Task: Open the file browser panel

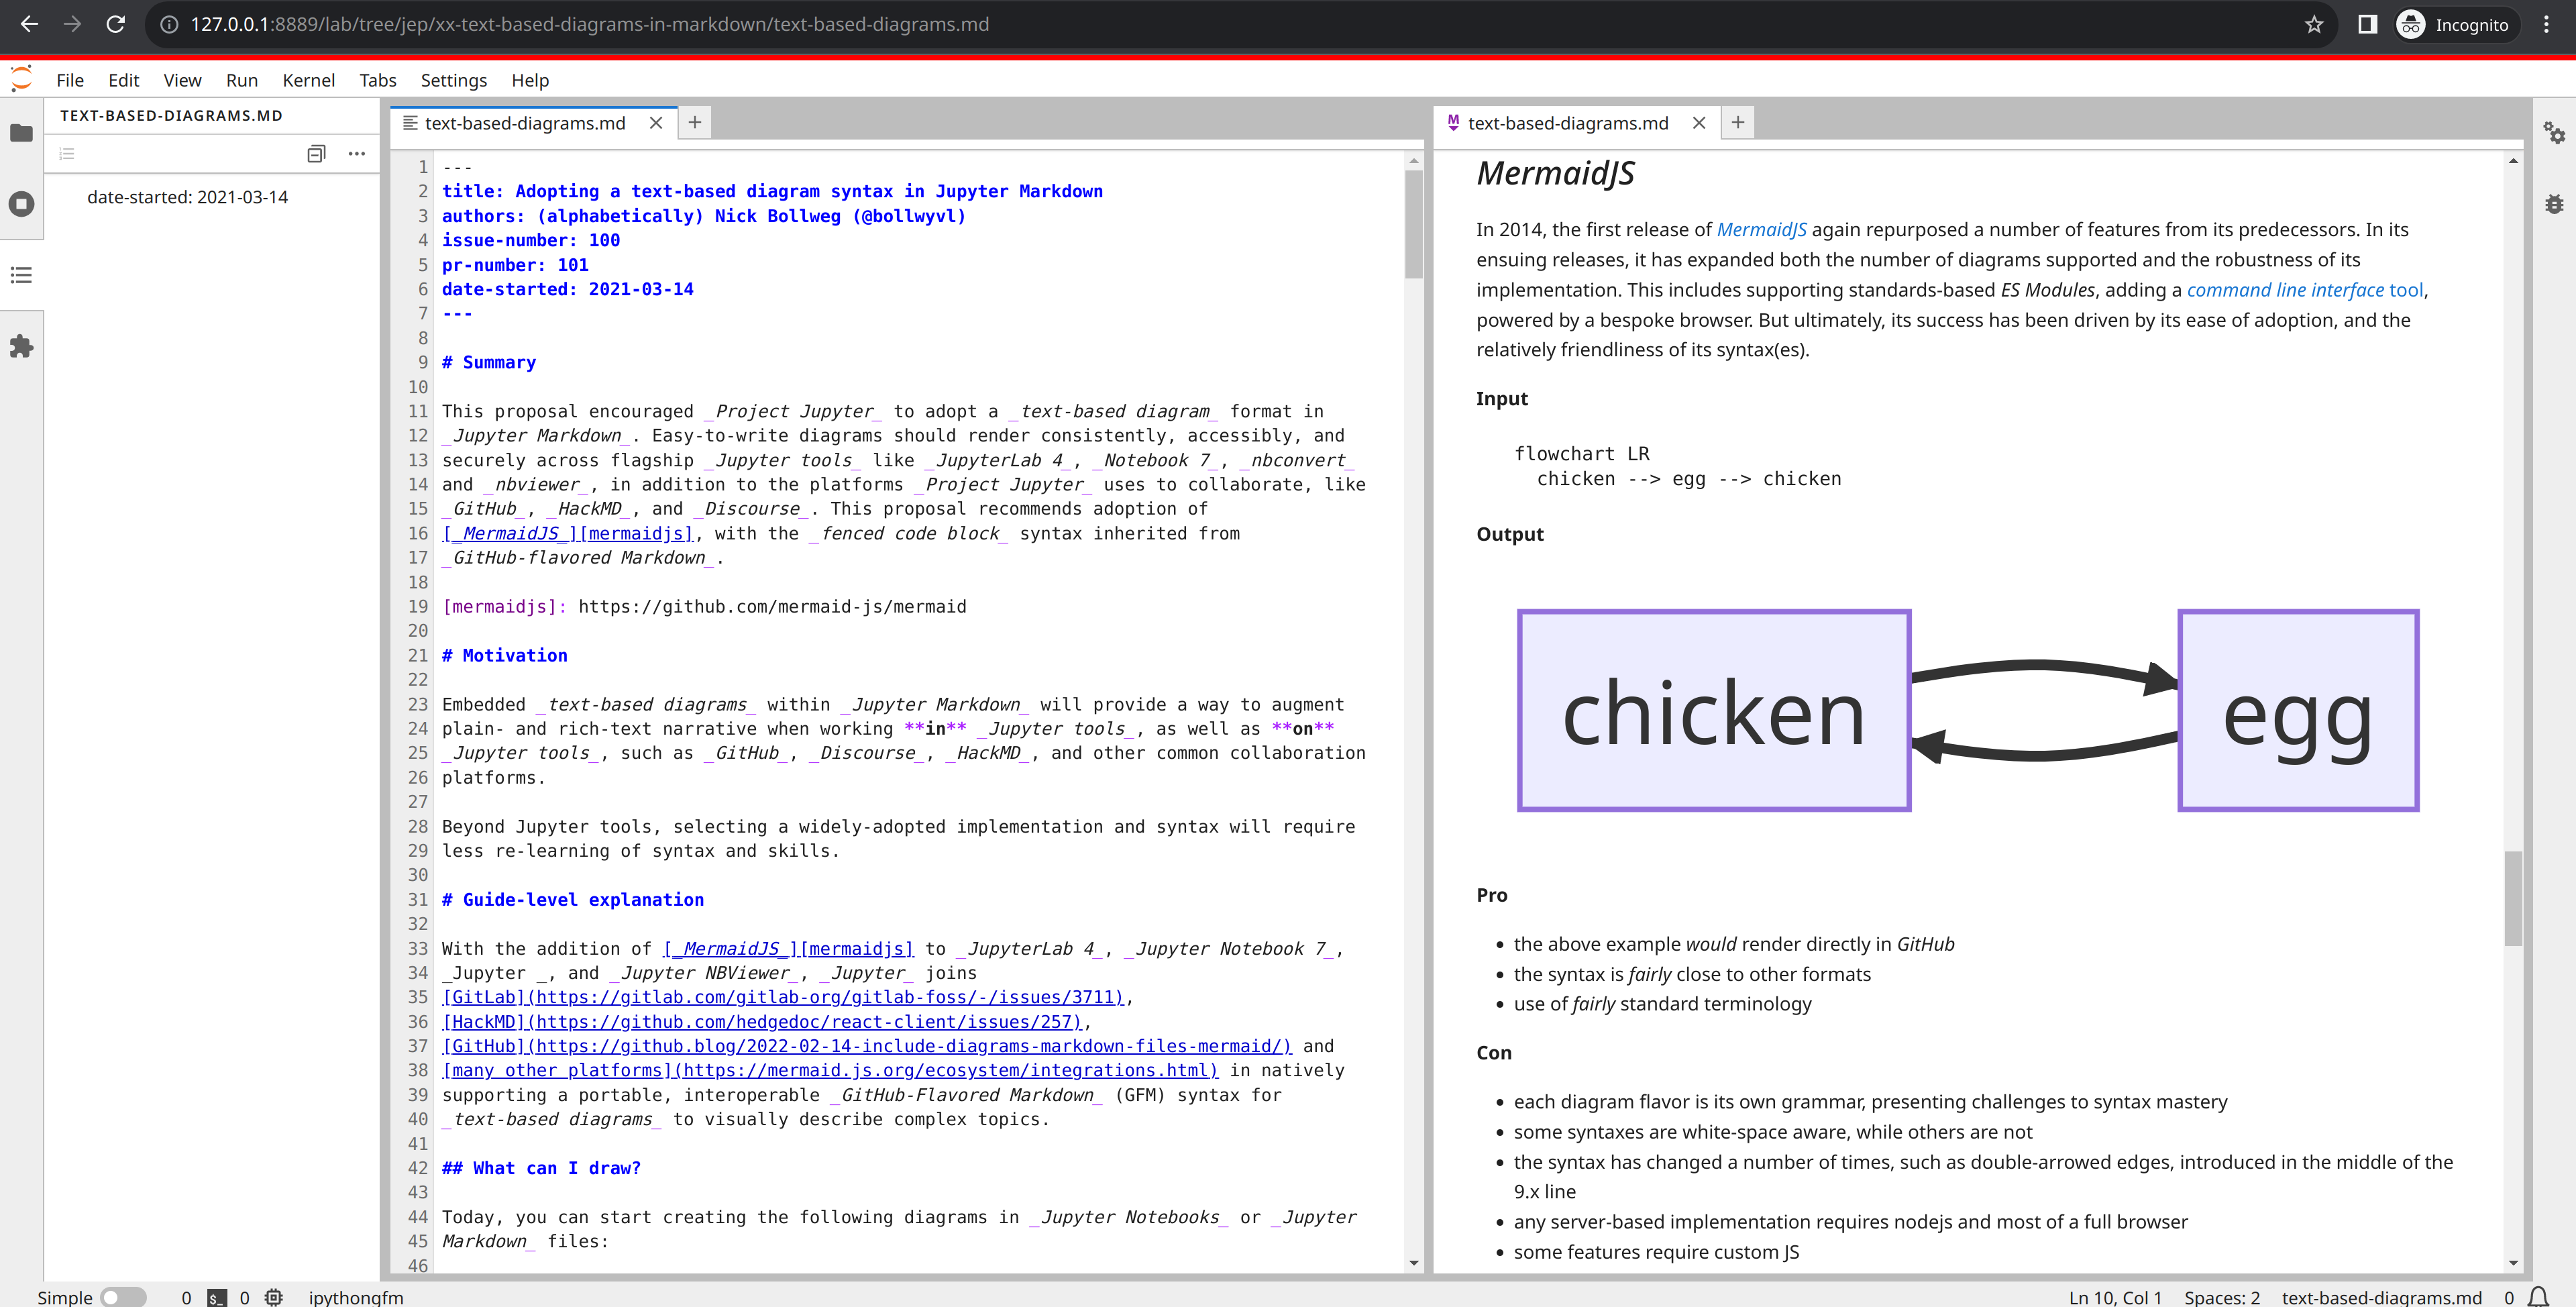Action: (x=21, y=133)
